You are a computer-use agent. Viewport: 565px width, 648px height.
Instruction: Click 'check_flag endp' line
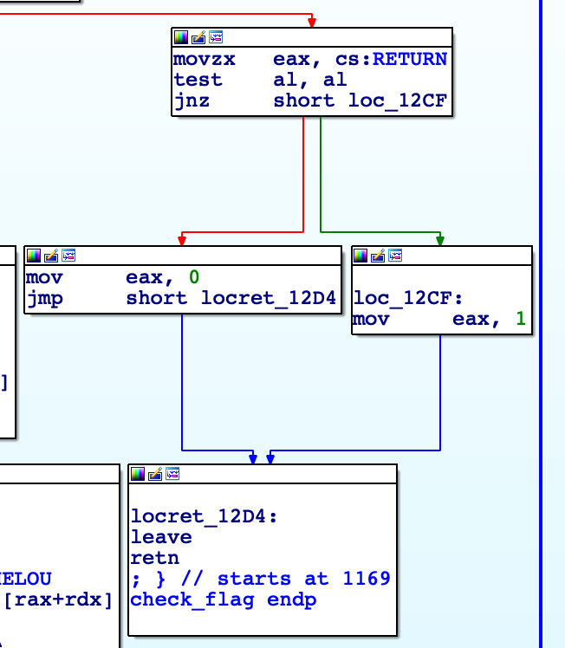click(224, 599)
